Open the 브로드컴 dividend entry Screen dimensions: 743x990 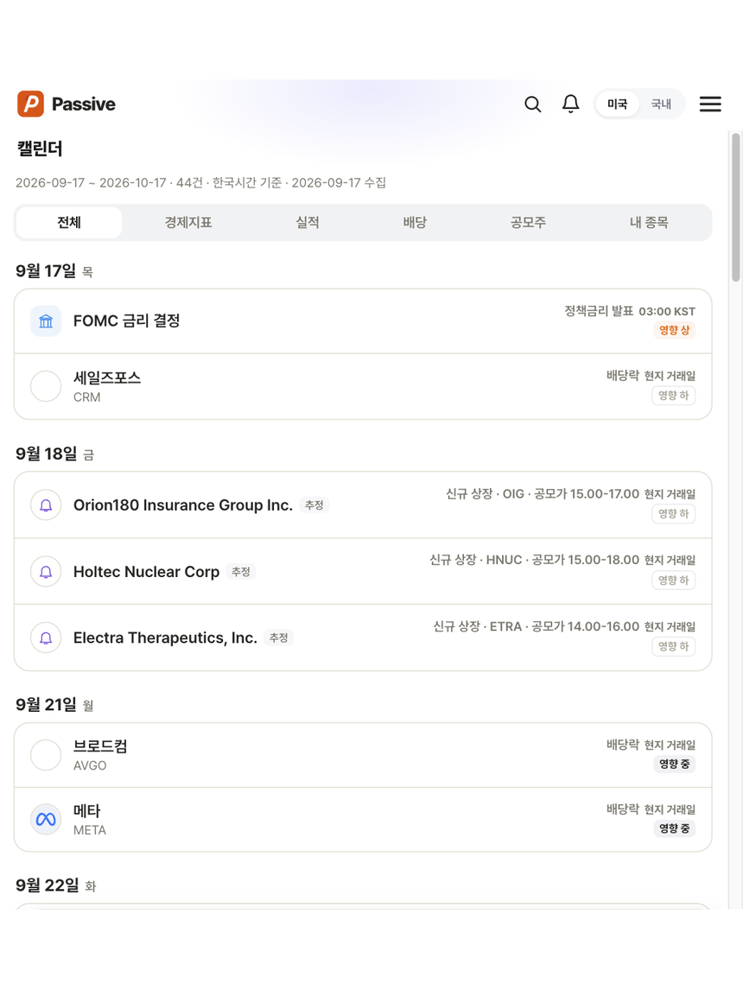pos(363,755)
